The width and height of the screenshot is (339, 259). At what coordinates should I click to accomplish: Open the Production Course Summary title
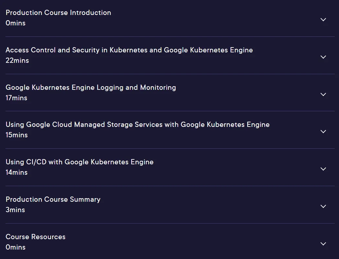click(x=53, y=199)
